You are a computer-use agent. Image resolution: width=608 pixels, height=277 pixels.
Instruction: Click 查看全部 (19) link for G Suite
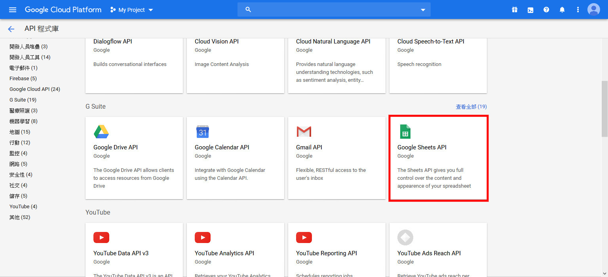(471, 107)
